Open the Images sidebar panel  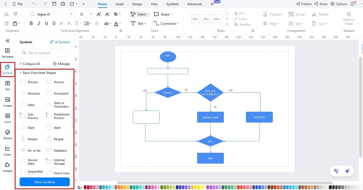click(8, 102)
